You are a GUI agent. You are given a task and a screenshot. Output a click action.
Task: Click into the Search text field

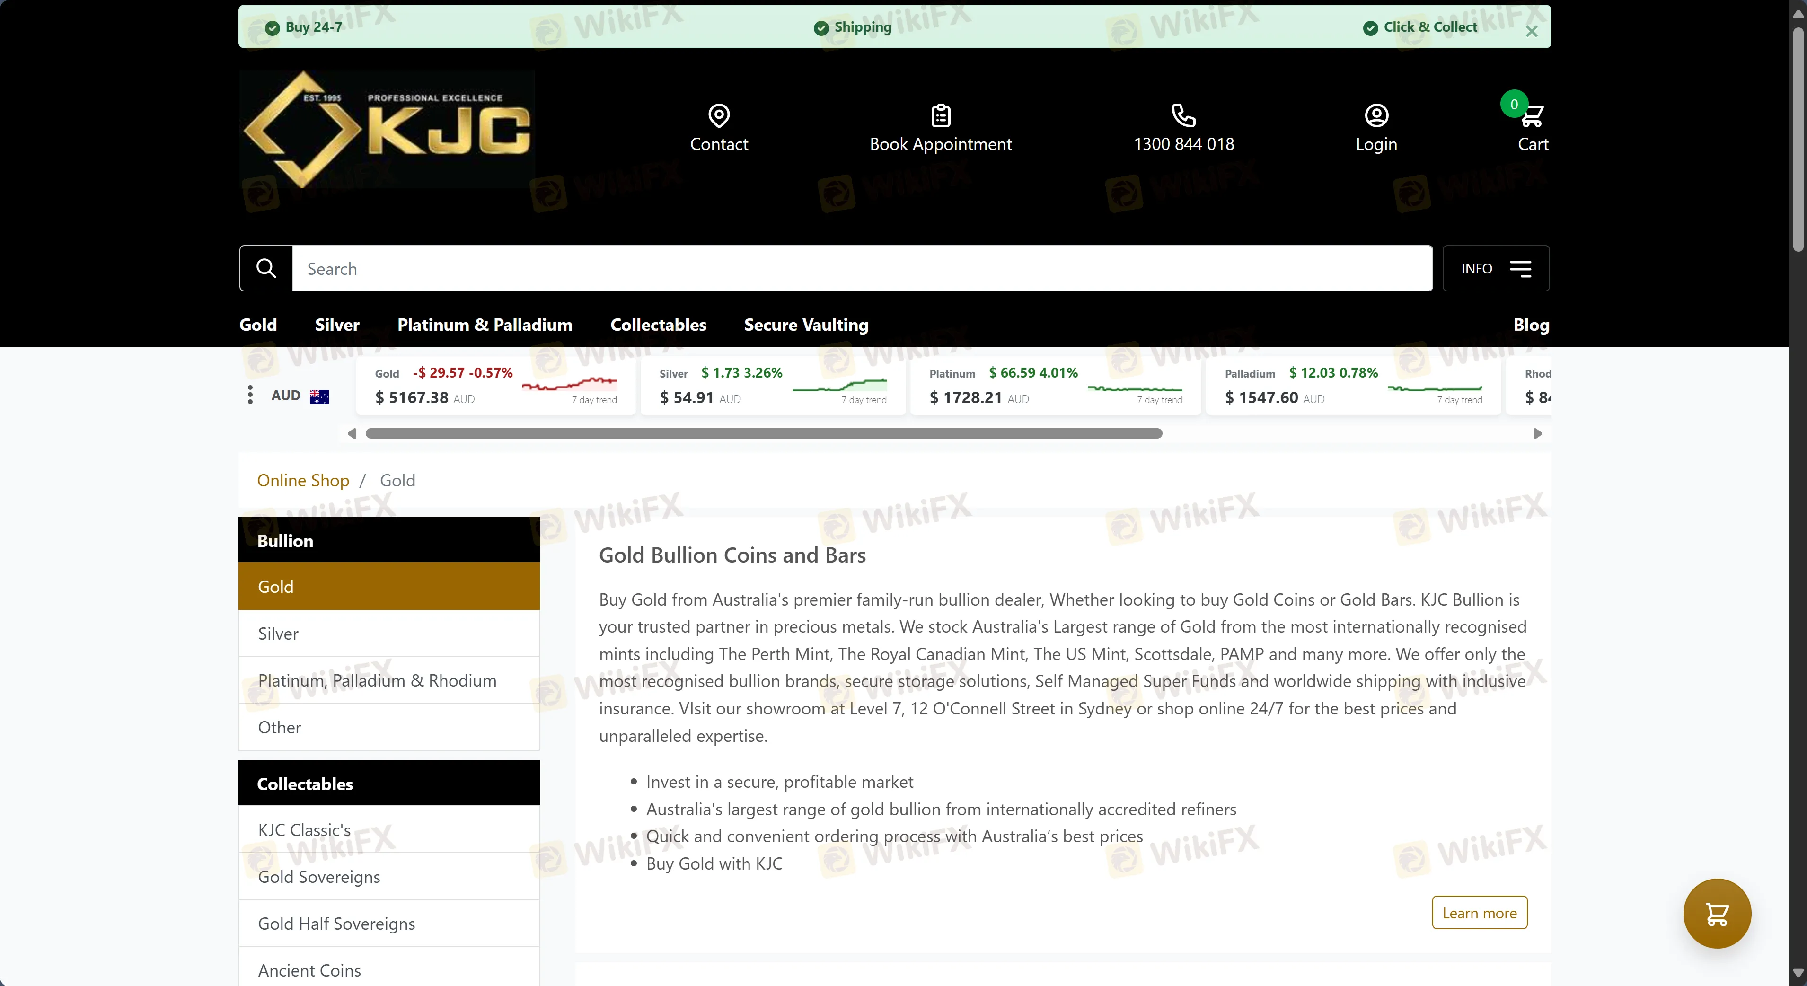pos(862,269)
